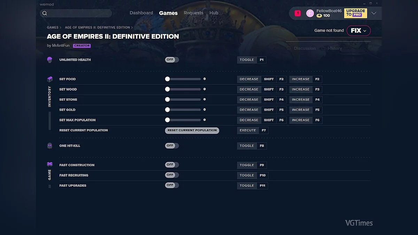Image resolution: width=418 pixels, height=235 pixels.
Task: Click the Game category icon
Action: (x=49, y=164)
